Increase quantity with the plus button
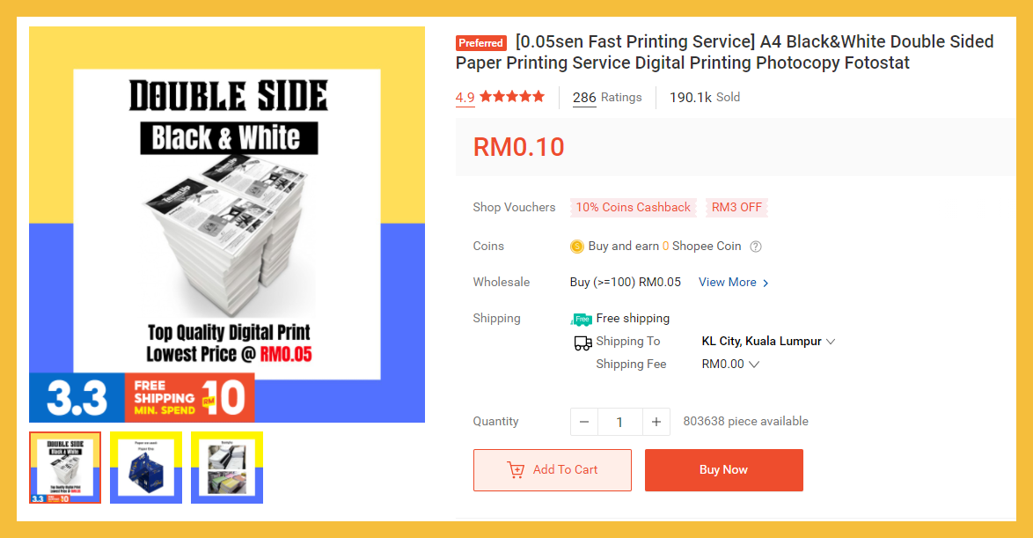The width and height of the screenshot is (1033, 538). tap(656, 422)
